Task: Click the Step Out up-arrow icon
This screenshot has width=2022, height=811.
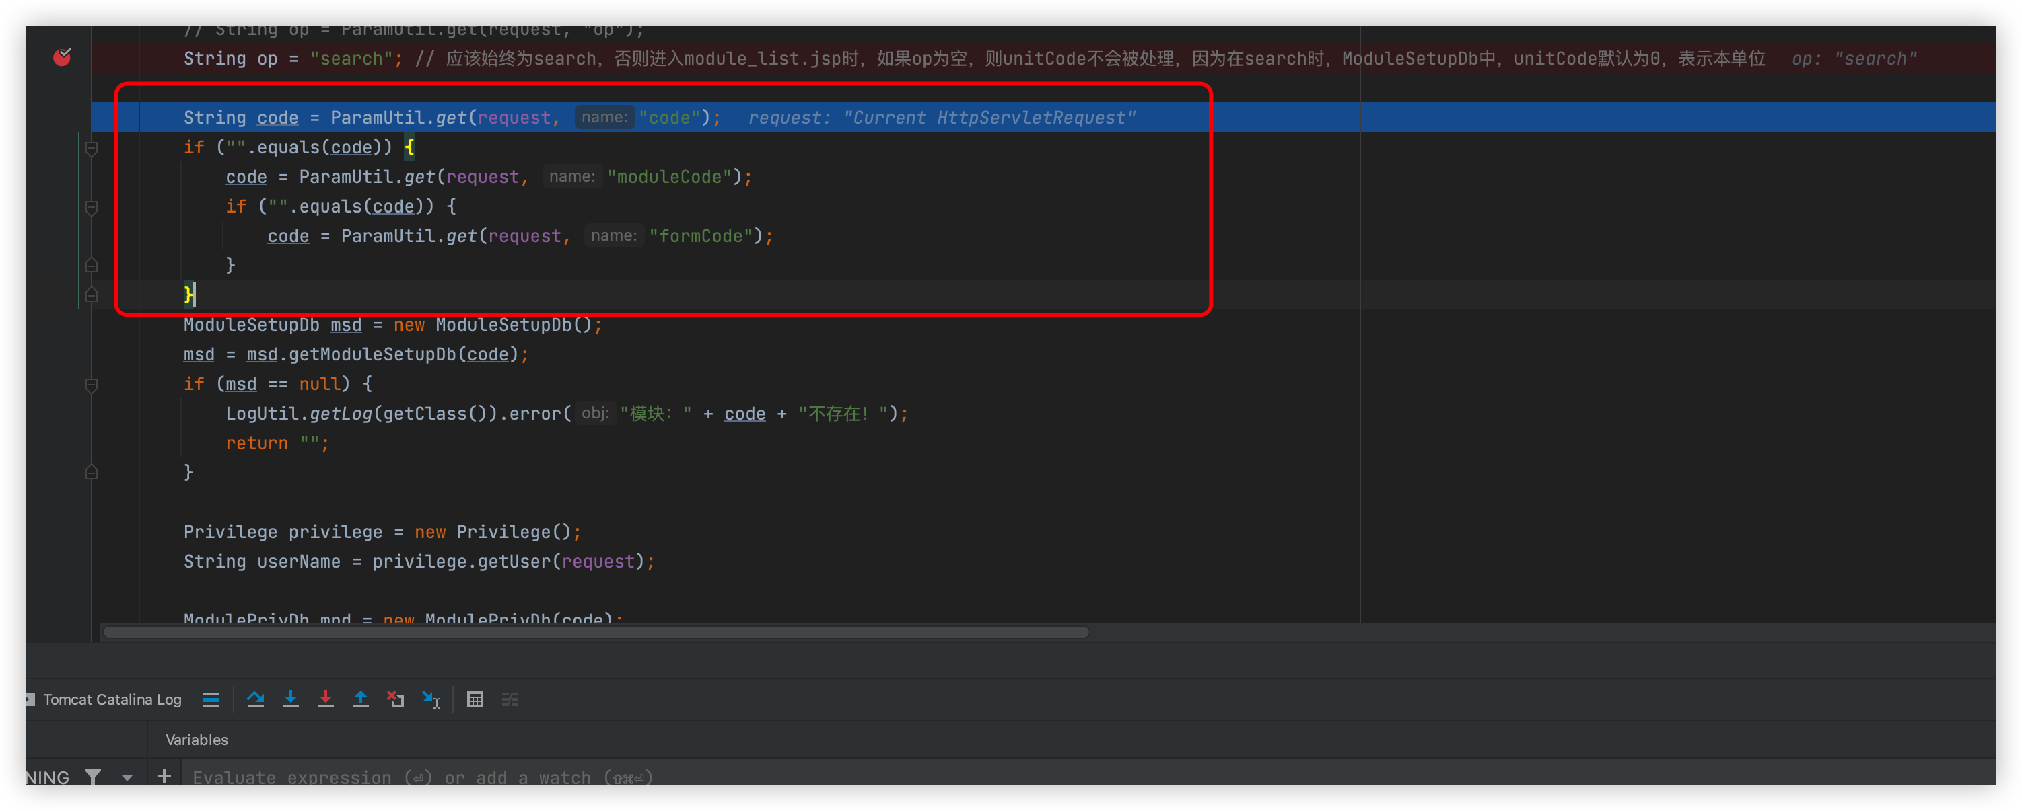Action: (360, 699)
